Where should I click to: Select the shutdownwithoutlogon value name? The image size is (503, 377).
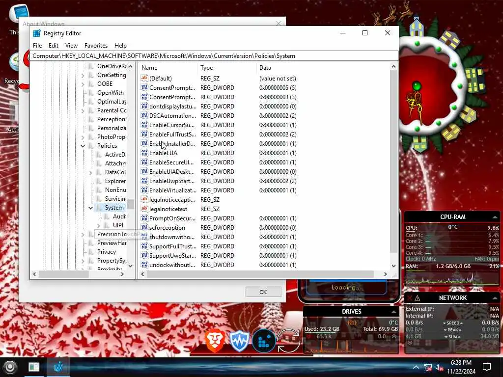coord(172,237)
